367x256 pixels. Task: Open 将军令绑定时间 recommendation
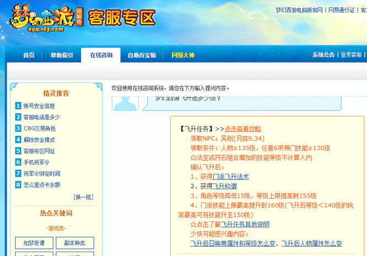(42, 173)
